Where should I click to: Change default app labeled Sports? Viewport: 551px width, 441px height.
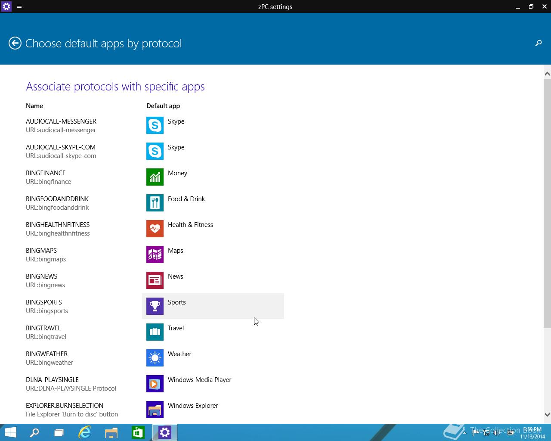pos(177,302)
